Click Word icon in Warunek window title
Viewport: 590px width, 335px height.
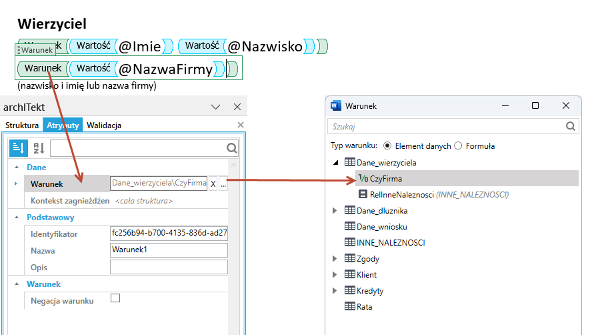[x=335, y=106]
